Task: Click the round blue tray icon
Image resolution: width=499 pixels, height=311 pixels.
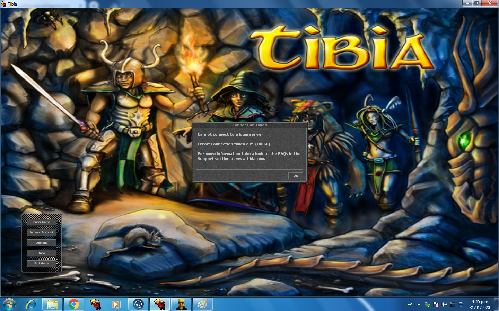Action: click(461, 304)
